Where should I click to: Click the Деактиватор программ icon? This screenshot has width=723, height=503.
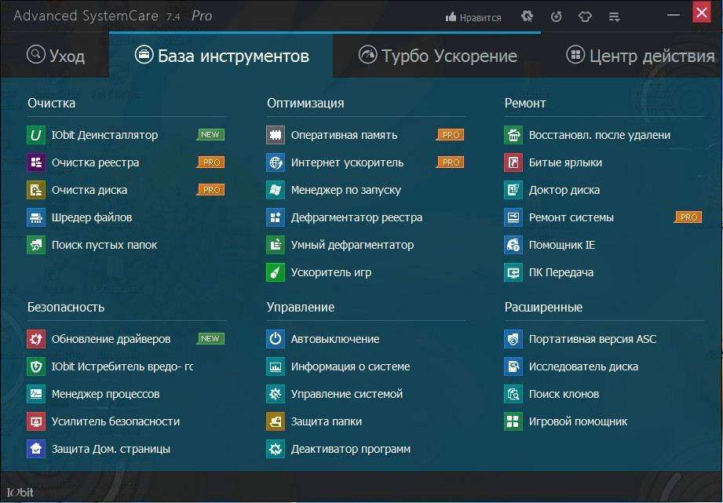tap(276, 449)
